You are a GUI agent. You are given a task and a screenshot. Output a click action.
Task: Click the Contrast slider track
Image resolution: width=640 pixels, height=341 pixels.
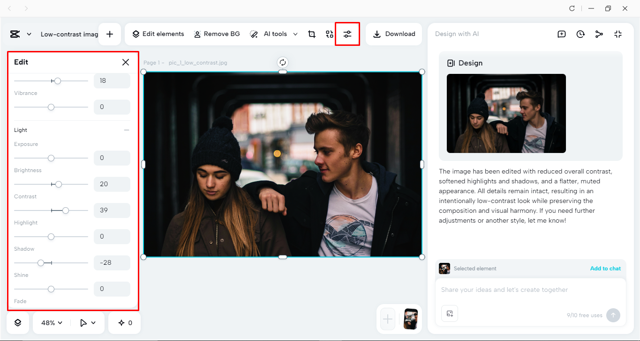pos(51,210)
